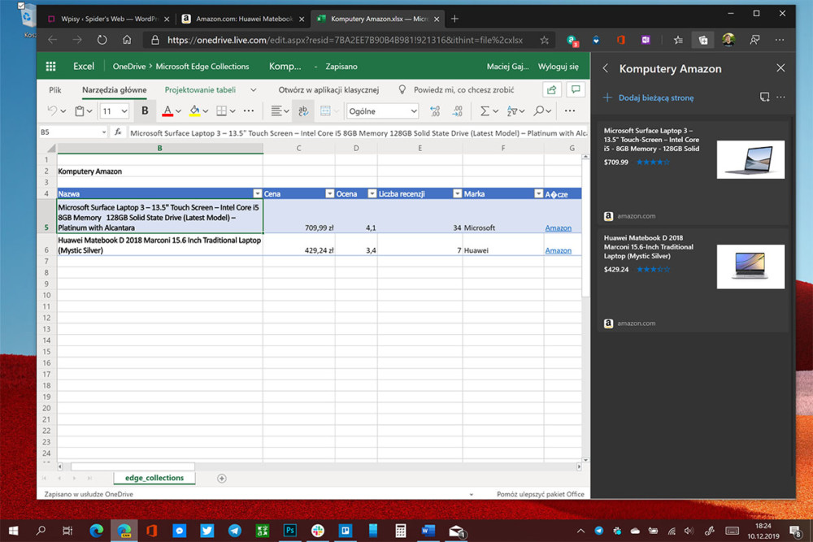
Task: Expand the ribbon tabs chevron
Action: click(x=253, y=90)
